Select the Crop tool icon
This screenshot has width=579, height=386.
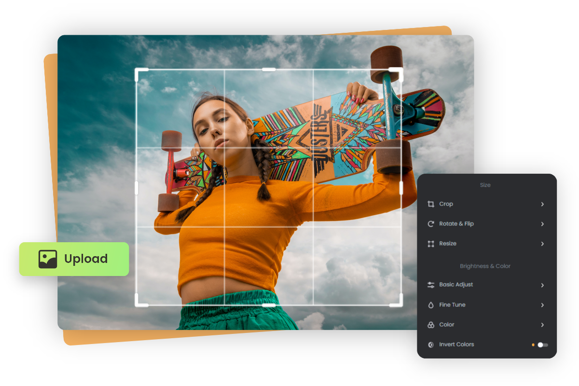(x=430, y=204)
